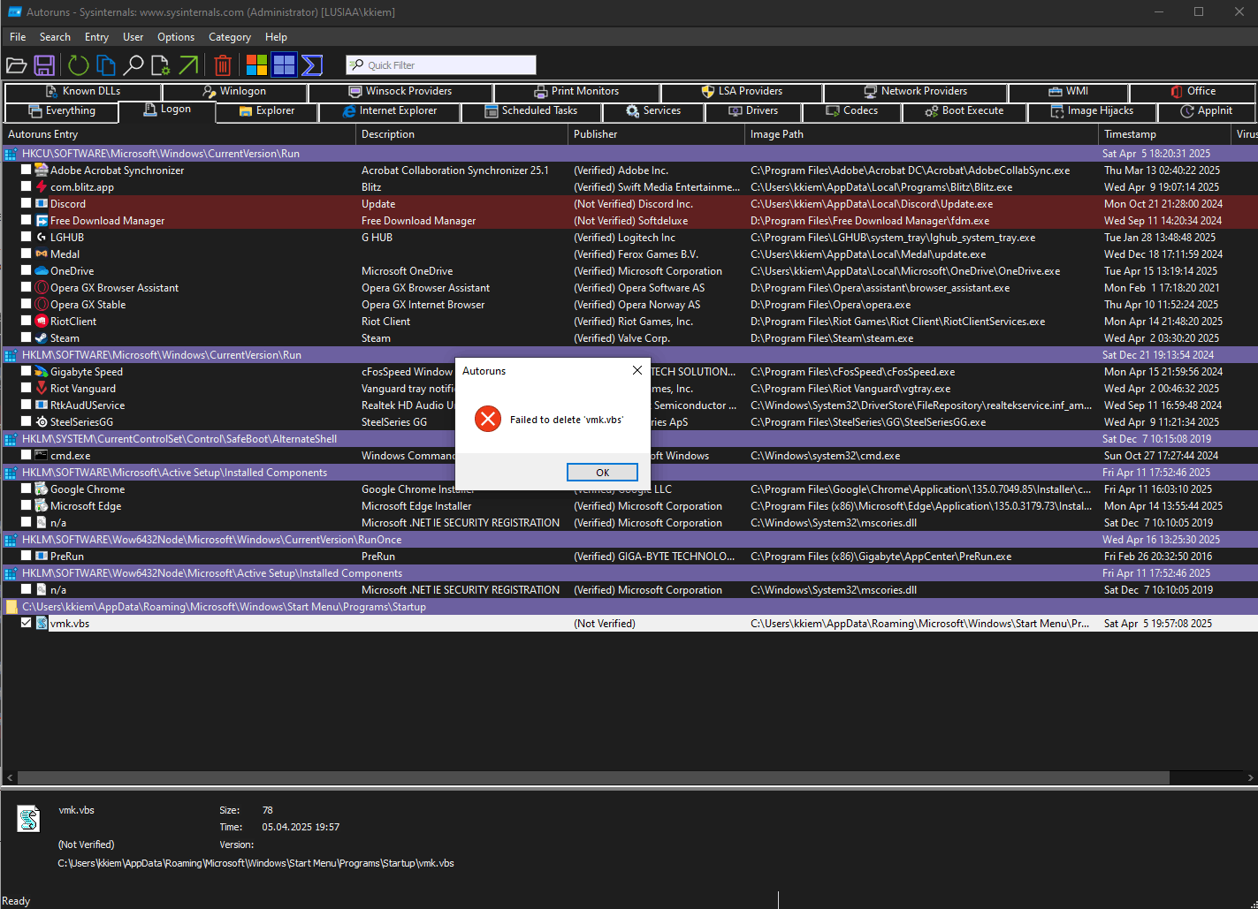Viewport: 1258px width, 909px height.
Task: Sort by the Timestamp column header
Action: tap(1164, 134)
